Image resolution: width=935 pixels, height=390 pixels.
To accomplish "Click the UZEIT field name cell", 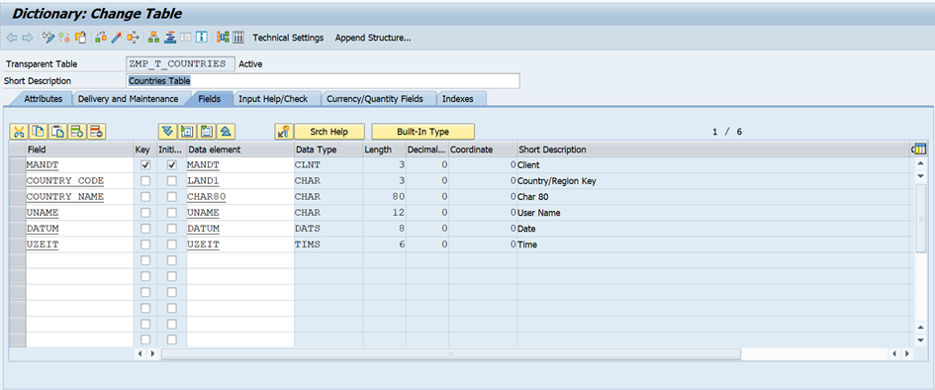I will [x=79, y=244].
